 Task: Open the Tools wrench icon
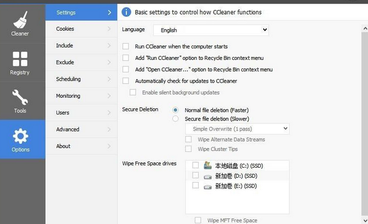[x=20, y=97]
